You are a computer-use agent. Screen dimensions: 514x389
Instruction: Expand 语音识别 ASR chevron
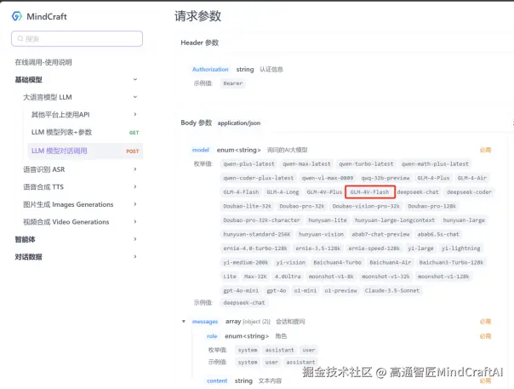tap(135, 169)
